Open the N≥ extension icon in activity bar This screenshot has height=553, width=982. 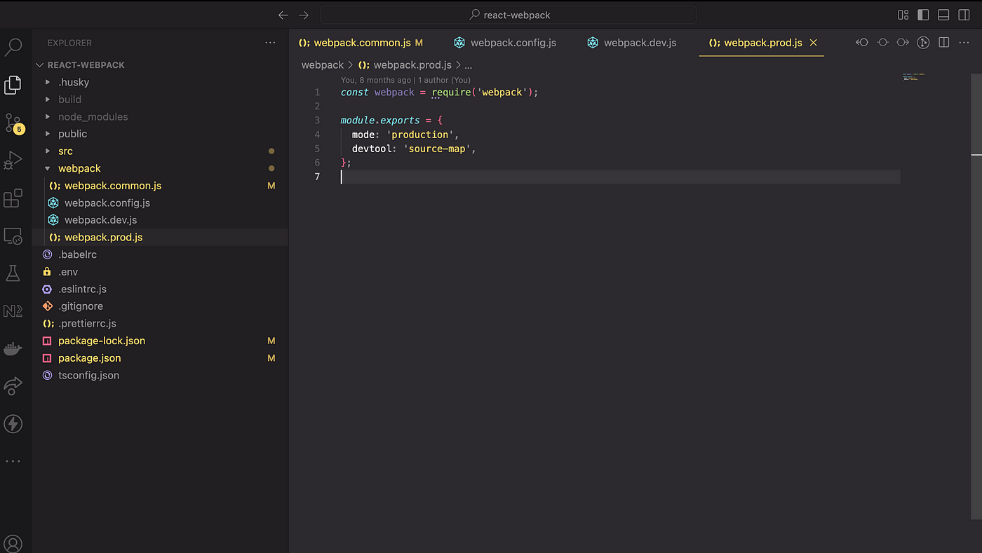pyautogui.click(x=13, y=311)
